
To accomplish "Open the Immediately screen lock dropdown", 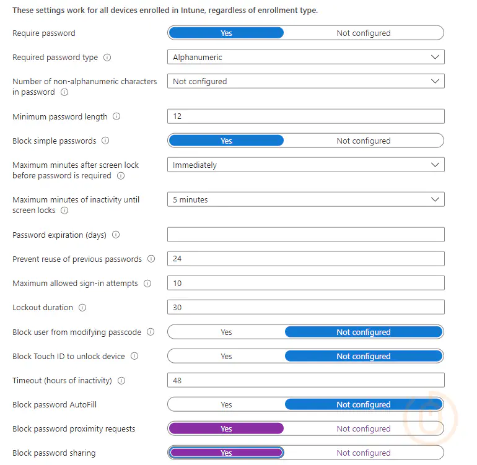I will tap(306, 165).
